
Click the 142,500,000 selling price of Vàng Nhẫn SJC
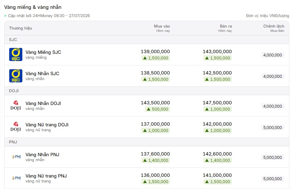click(217, 73)
